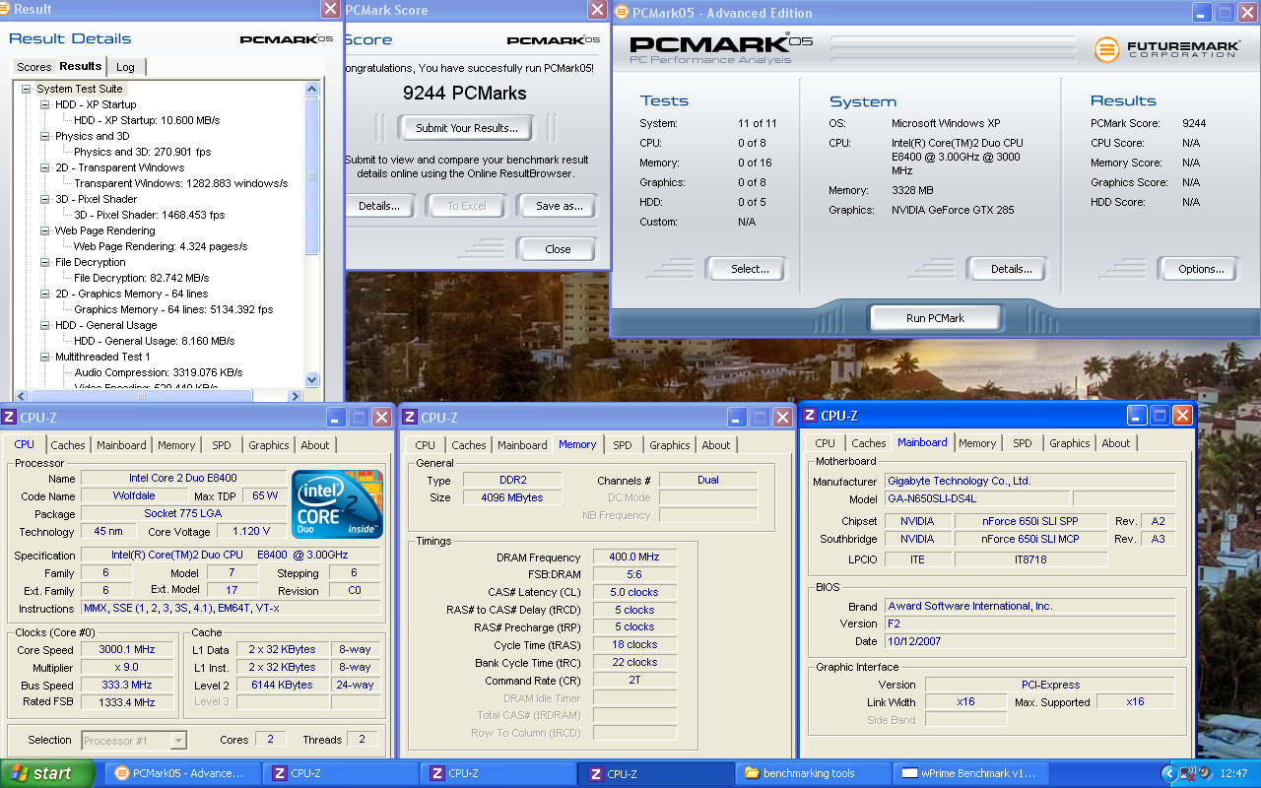The height and width of the screenshot is (788, 1261).
Task: Close the PCMark Score dialog via X
Action: (x=597, y=10)
